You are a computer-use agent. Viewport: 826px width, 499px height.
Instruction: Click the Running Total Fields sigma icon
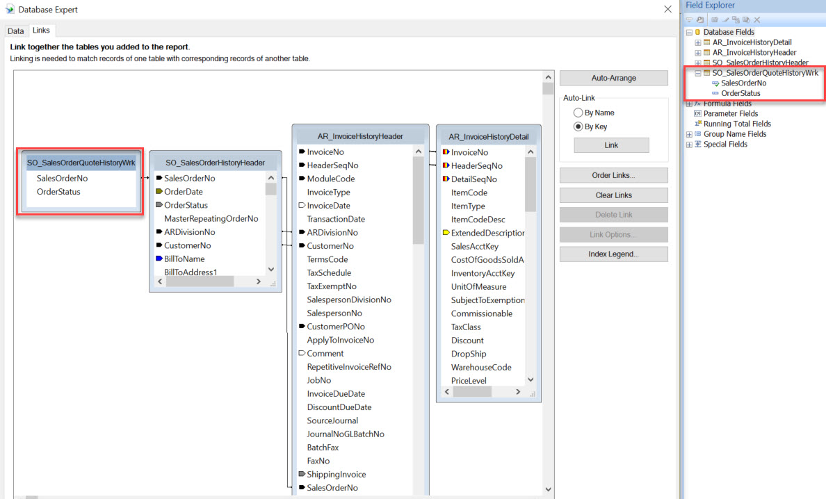pyautogui.click(x=698, y=124)
